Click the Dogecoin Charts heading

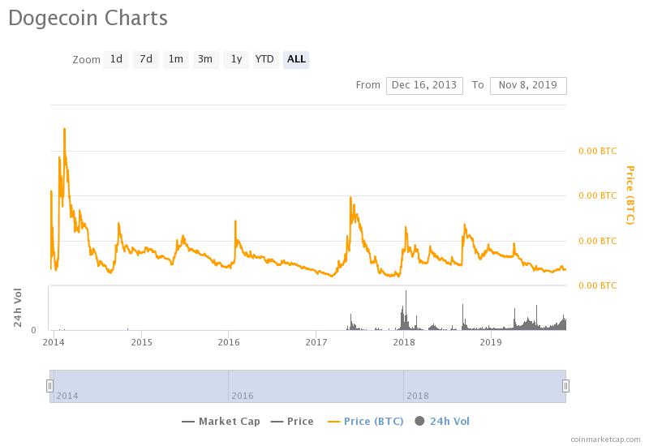(88, 18)
